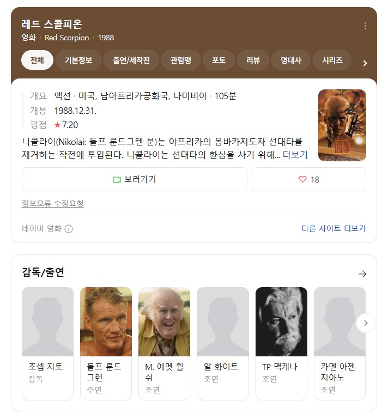Screen dimensions: 382x419
Task: Open 돌프 룬드그렌 actor card
Action: coord(106,344)
